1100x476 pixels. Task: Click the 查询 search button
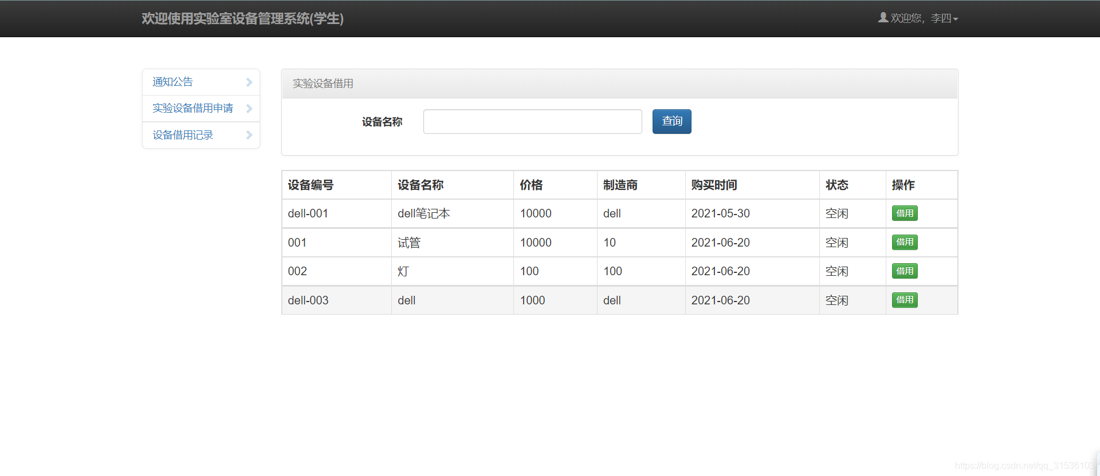(671, 121)
